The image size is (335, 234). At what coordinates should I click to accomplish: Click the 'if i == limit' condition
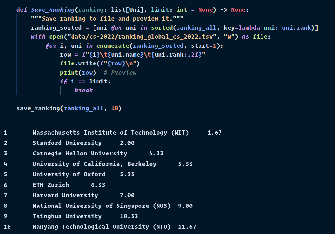(x=85, y=81)
